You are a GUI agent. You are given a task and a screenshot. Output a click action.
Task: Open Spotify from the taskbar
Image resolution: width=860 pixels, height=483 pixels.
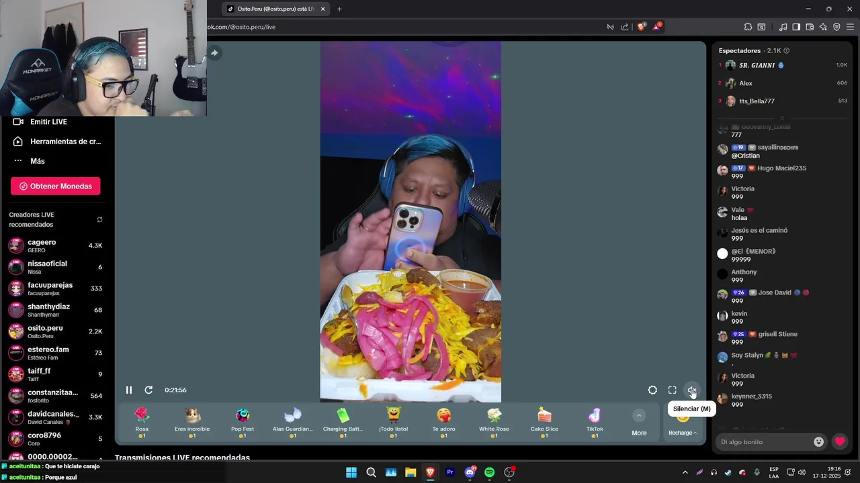point(489,472)
